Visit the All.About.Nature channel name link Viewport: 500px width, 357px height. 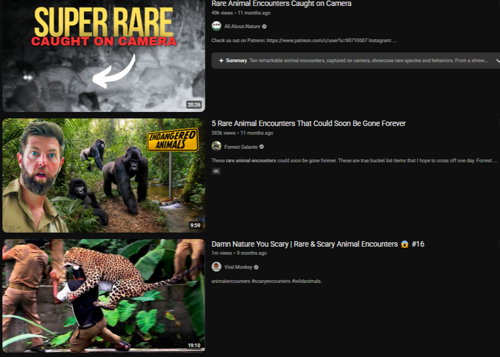pyautogui.click(x=242, y=27)
